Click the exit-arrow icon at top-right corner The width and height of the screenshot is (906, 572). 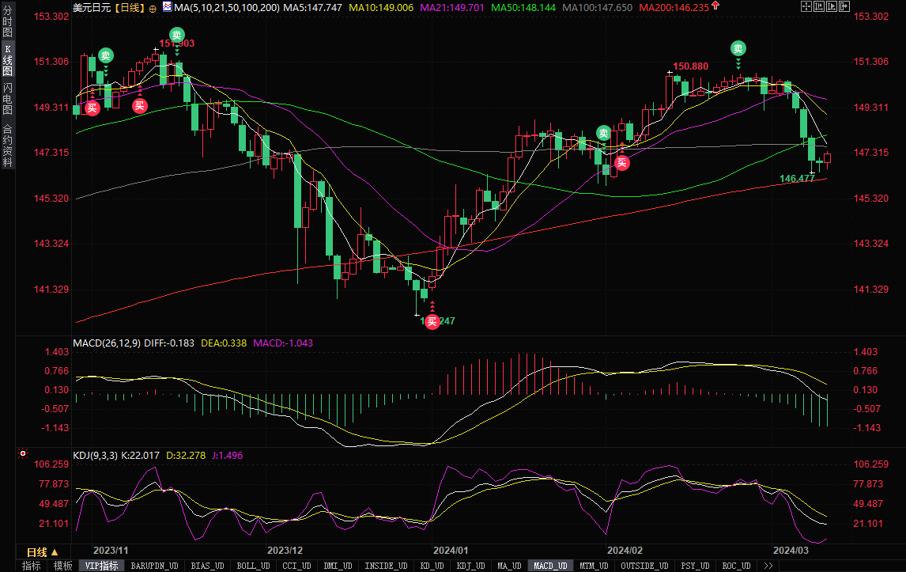pos(844,6)
